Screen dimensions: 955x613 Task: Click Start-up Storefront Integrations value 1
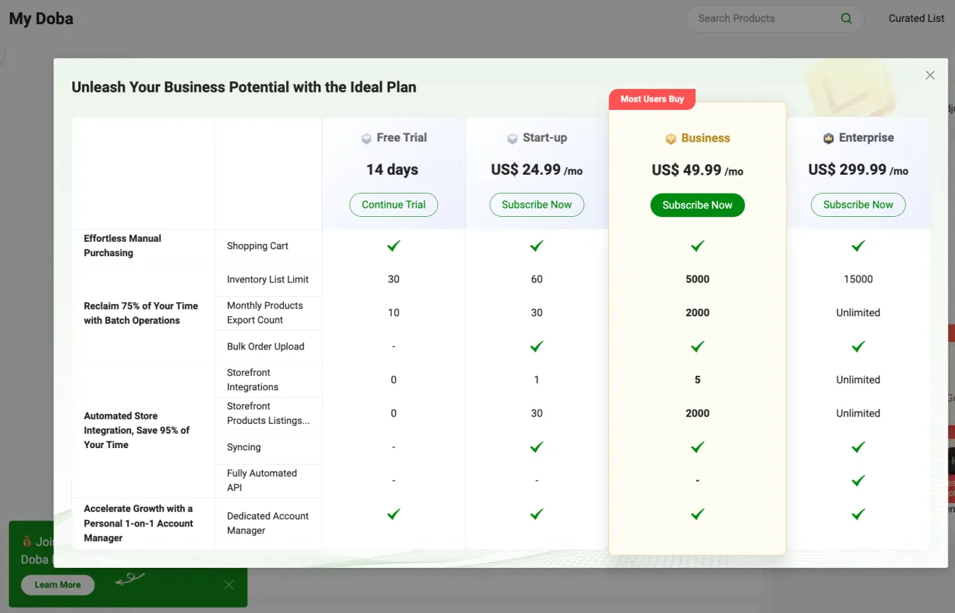pos(537,380)
